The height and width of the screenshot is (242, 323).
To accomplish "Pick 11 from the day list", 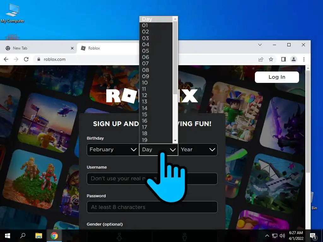I will 156,89.
